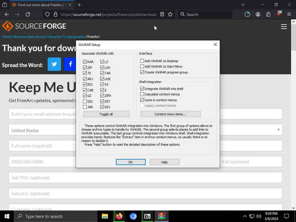Click the Firefox forward arrow

click(x=17, y=14)
